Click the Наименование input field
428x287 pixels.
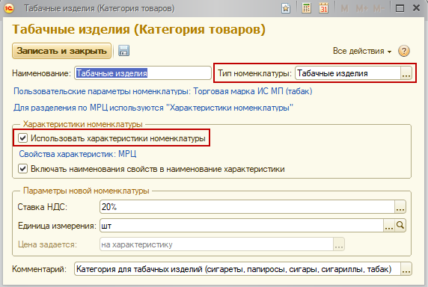(x=143, y=73)
